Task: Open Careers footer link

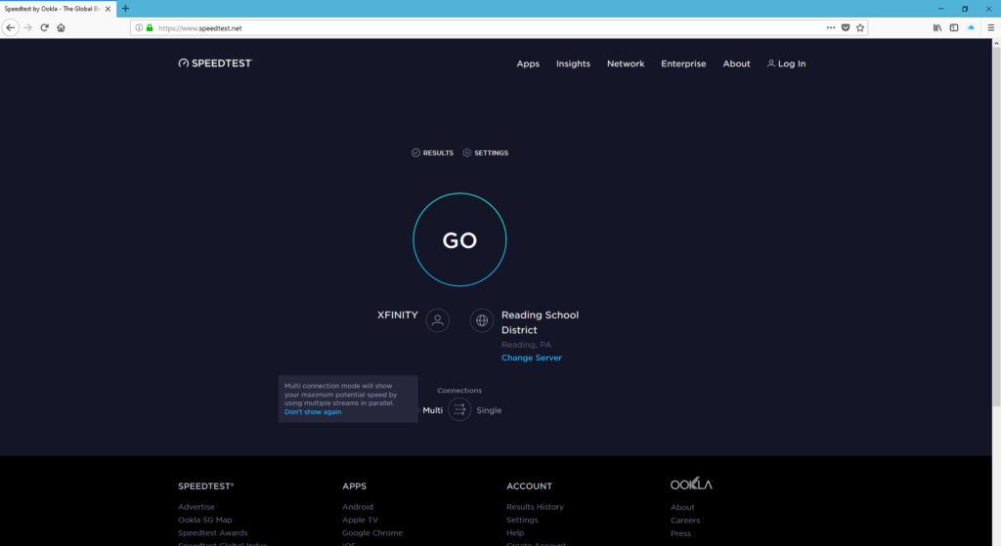Action: 685,521
